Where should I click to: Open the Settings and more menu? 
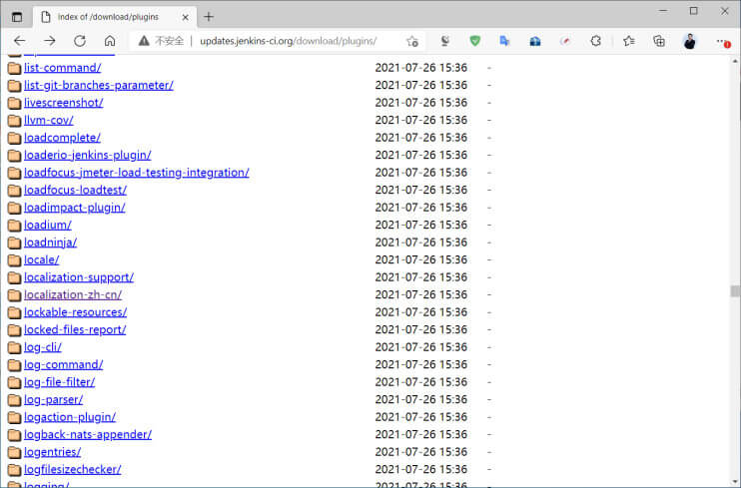point(722,41)
